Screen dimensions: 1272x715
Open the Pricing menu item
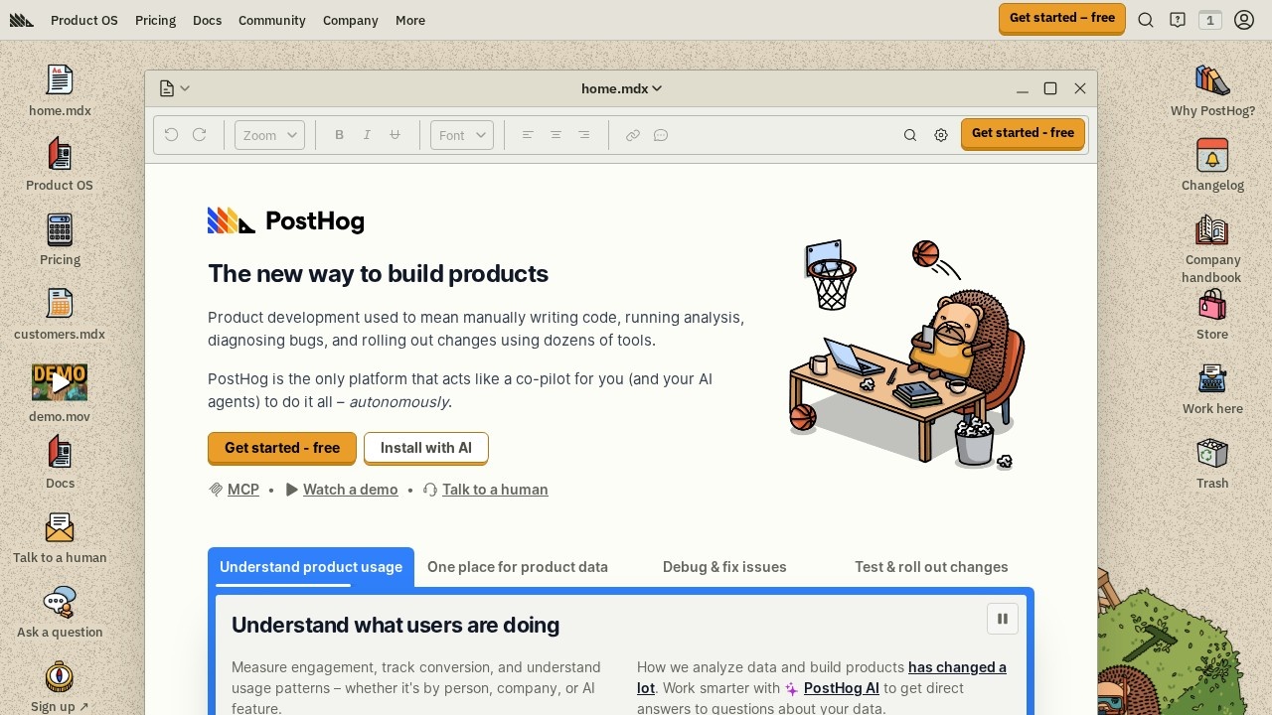(155, 20)
